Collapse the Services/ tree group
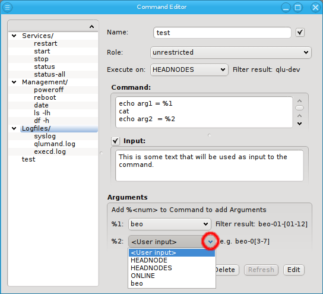Screen dimensions: 323x294 (x=14, y=36)
